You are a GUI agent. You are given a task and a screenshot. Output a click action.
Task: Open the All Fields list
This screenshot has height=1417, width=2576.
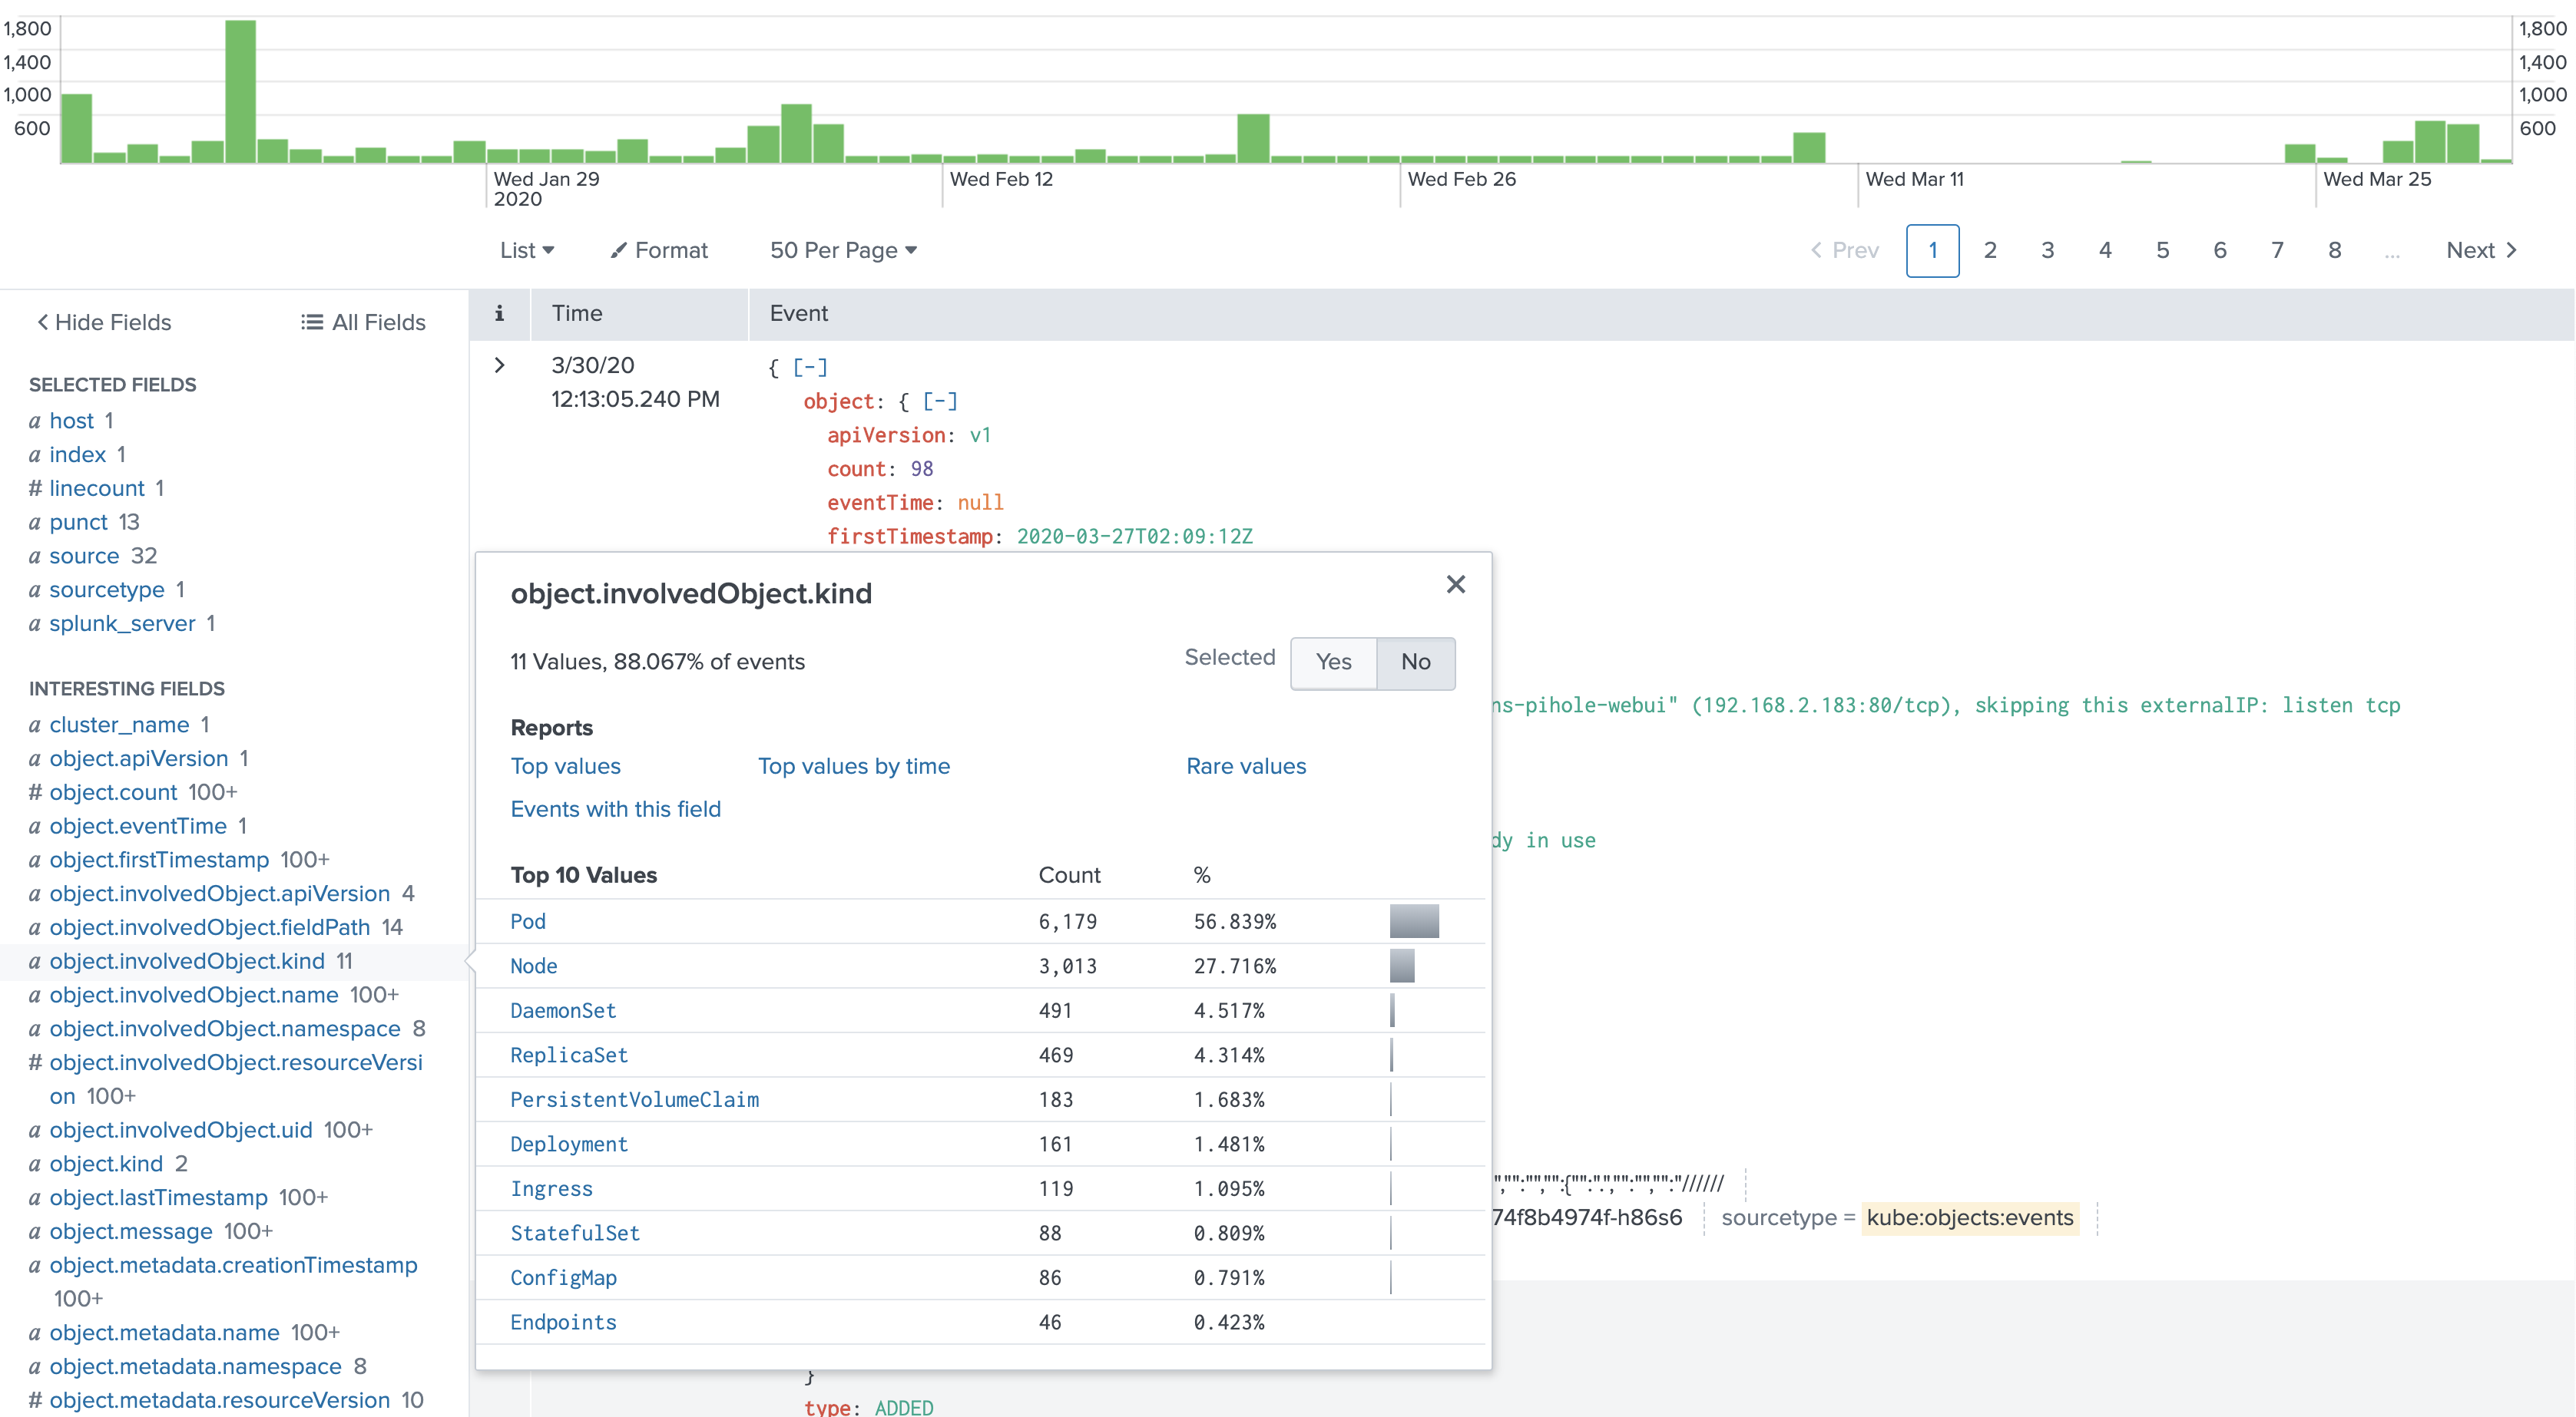(363, 322)
